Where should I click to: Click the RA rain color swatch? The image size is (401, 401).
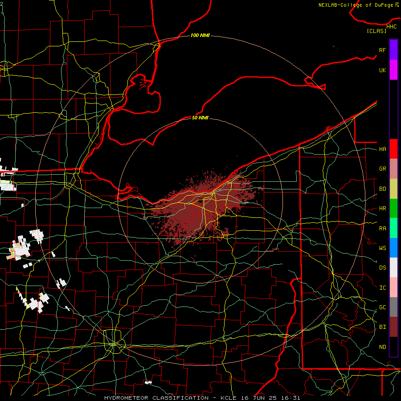(x=393, y=228)
